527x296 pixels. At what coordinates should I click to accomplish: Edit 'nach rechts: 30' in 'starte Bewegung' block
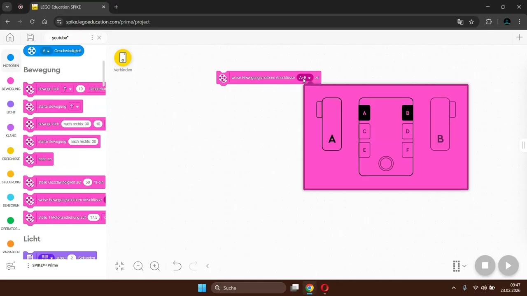tap(83, 141)
